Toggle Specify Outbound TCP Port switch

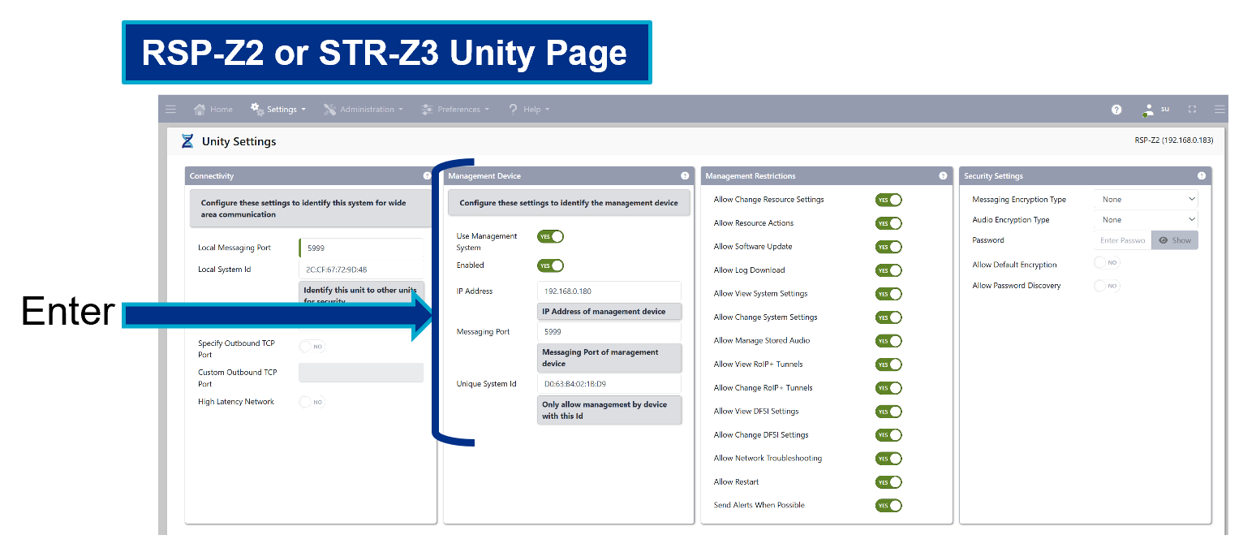312,347
